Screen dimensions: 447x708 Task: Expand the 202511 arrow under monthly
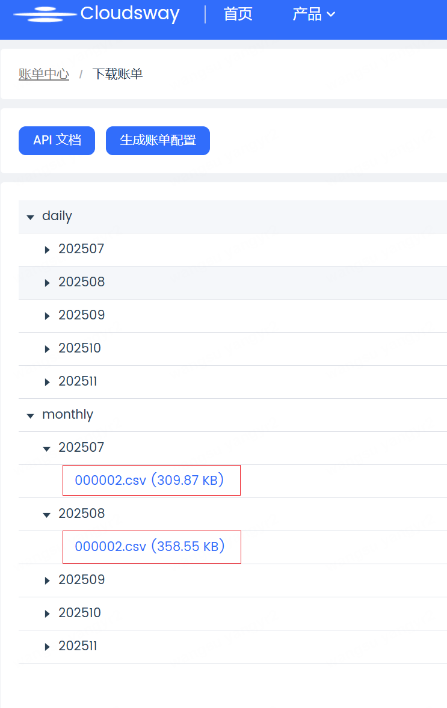(47, 647)
